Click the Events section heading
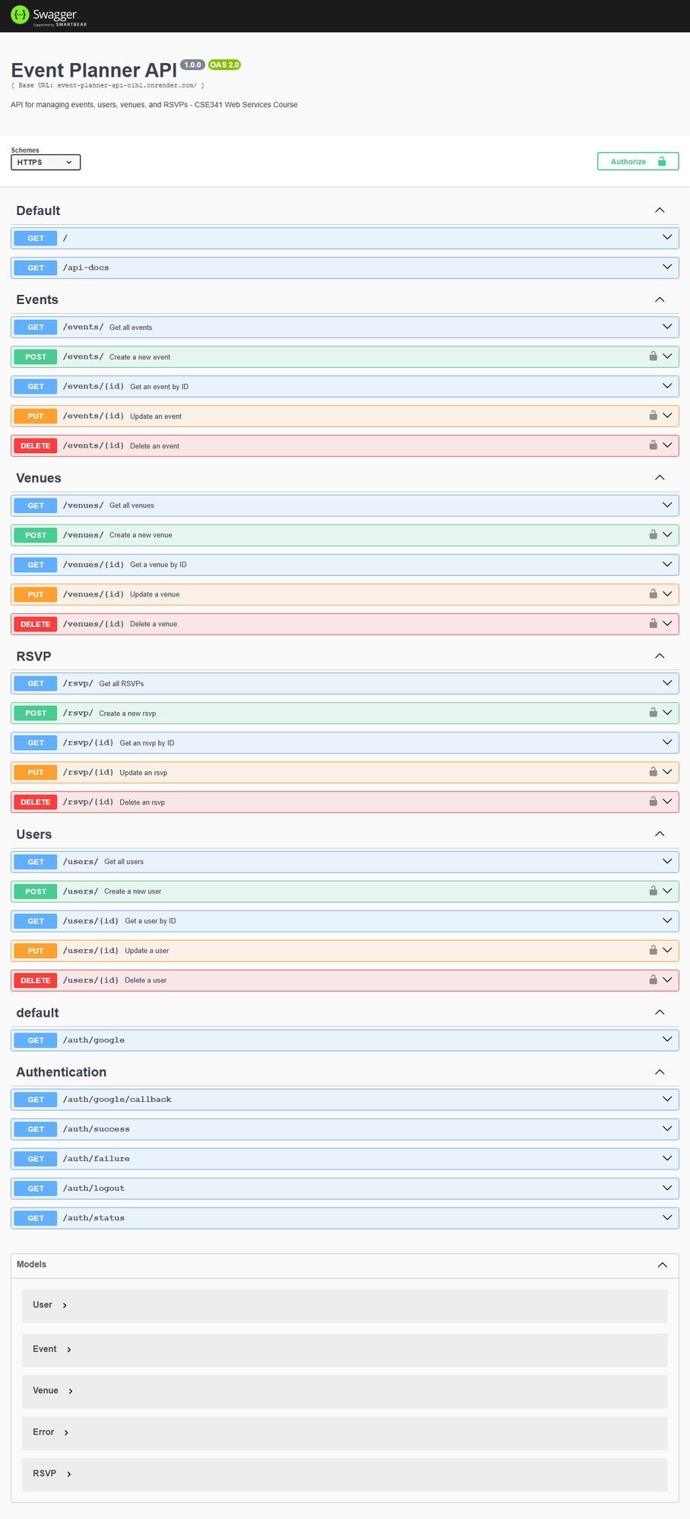The image size is (690, 1519). tap(37, 299)
